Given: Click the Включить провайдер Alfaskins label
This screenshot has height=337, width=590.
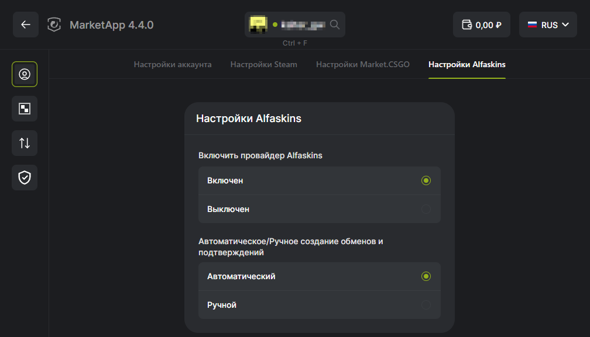Looking at the screenshot, I should point(260,155).
